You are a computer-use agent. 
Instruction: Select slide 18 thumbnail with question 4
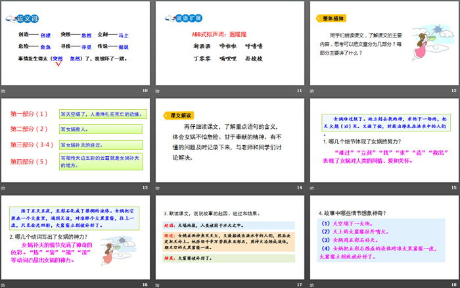coord(384,237)
